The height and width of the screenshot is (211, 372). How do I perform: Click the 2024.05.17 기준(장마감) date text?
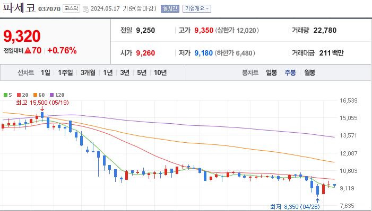click(x=124, y=9)
